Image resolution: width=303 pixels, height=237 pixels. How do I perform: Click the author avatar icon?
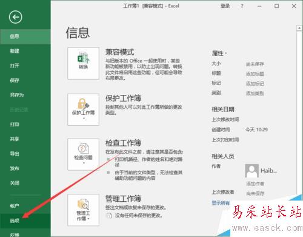(x=251, y=171)
